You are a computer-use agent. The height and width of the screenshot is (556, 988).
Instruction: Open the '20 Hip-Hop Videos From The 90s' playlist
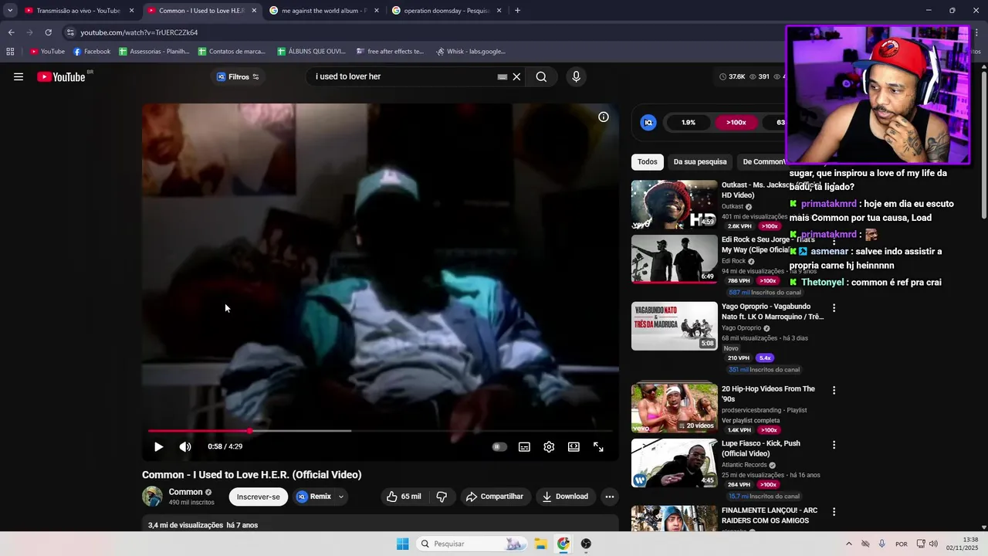click(675, 409)
